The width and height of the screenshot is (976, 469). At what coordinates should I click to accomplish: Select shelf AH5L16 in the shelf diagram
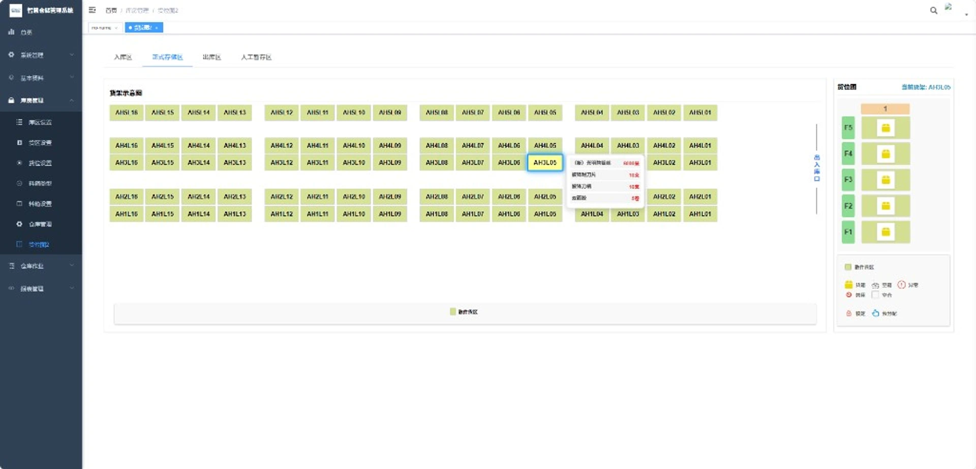point(127,113)
